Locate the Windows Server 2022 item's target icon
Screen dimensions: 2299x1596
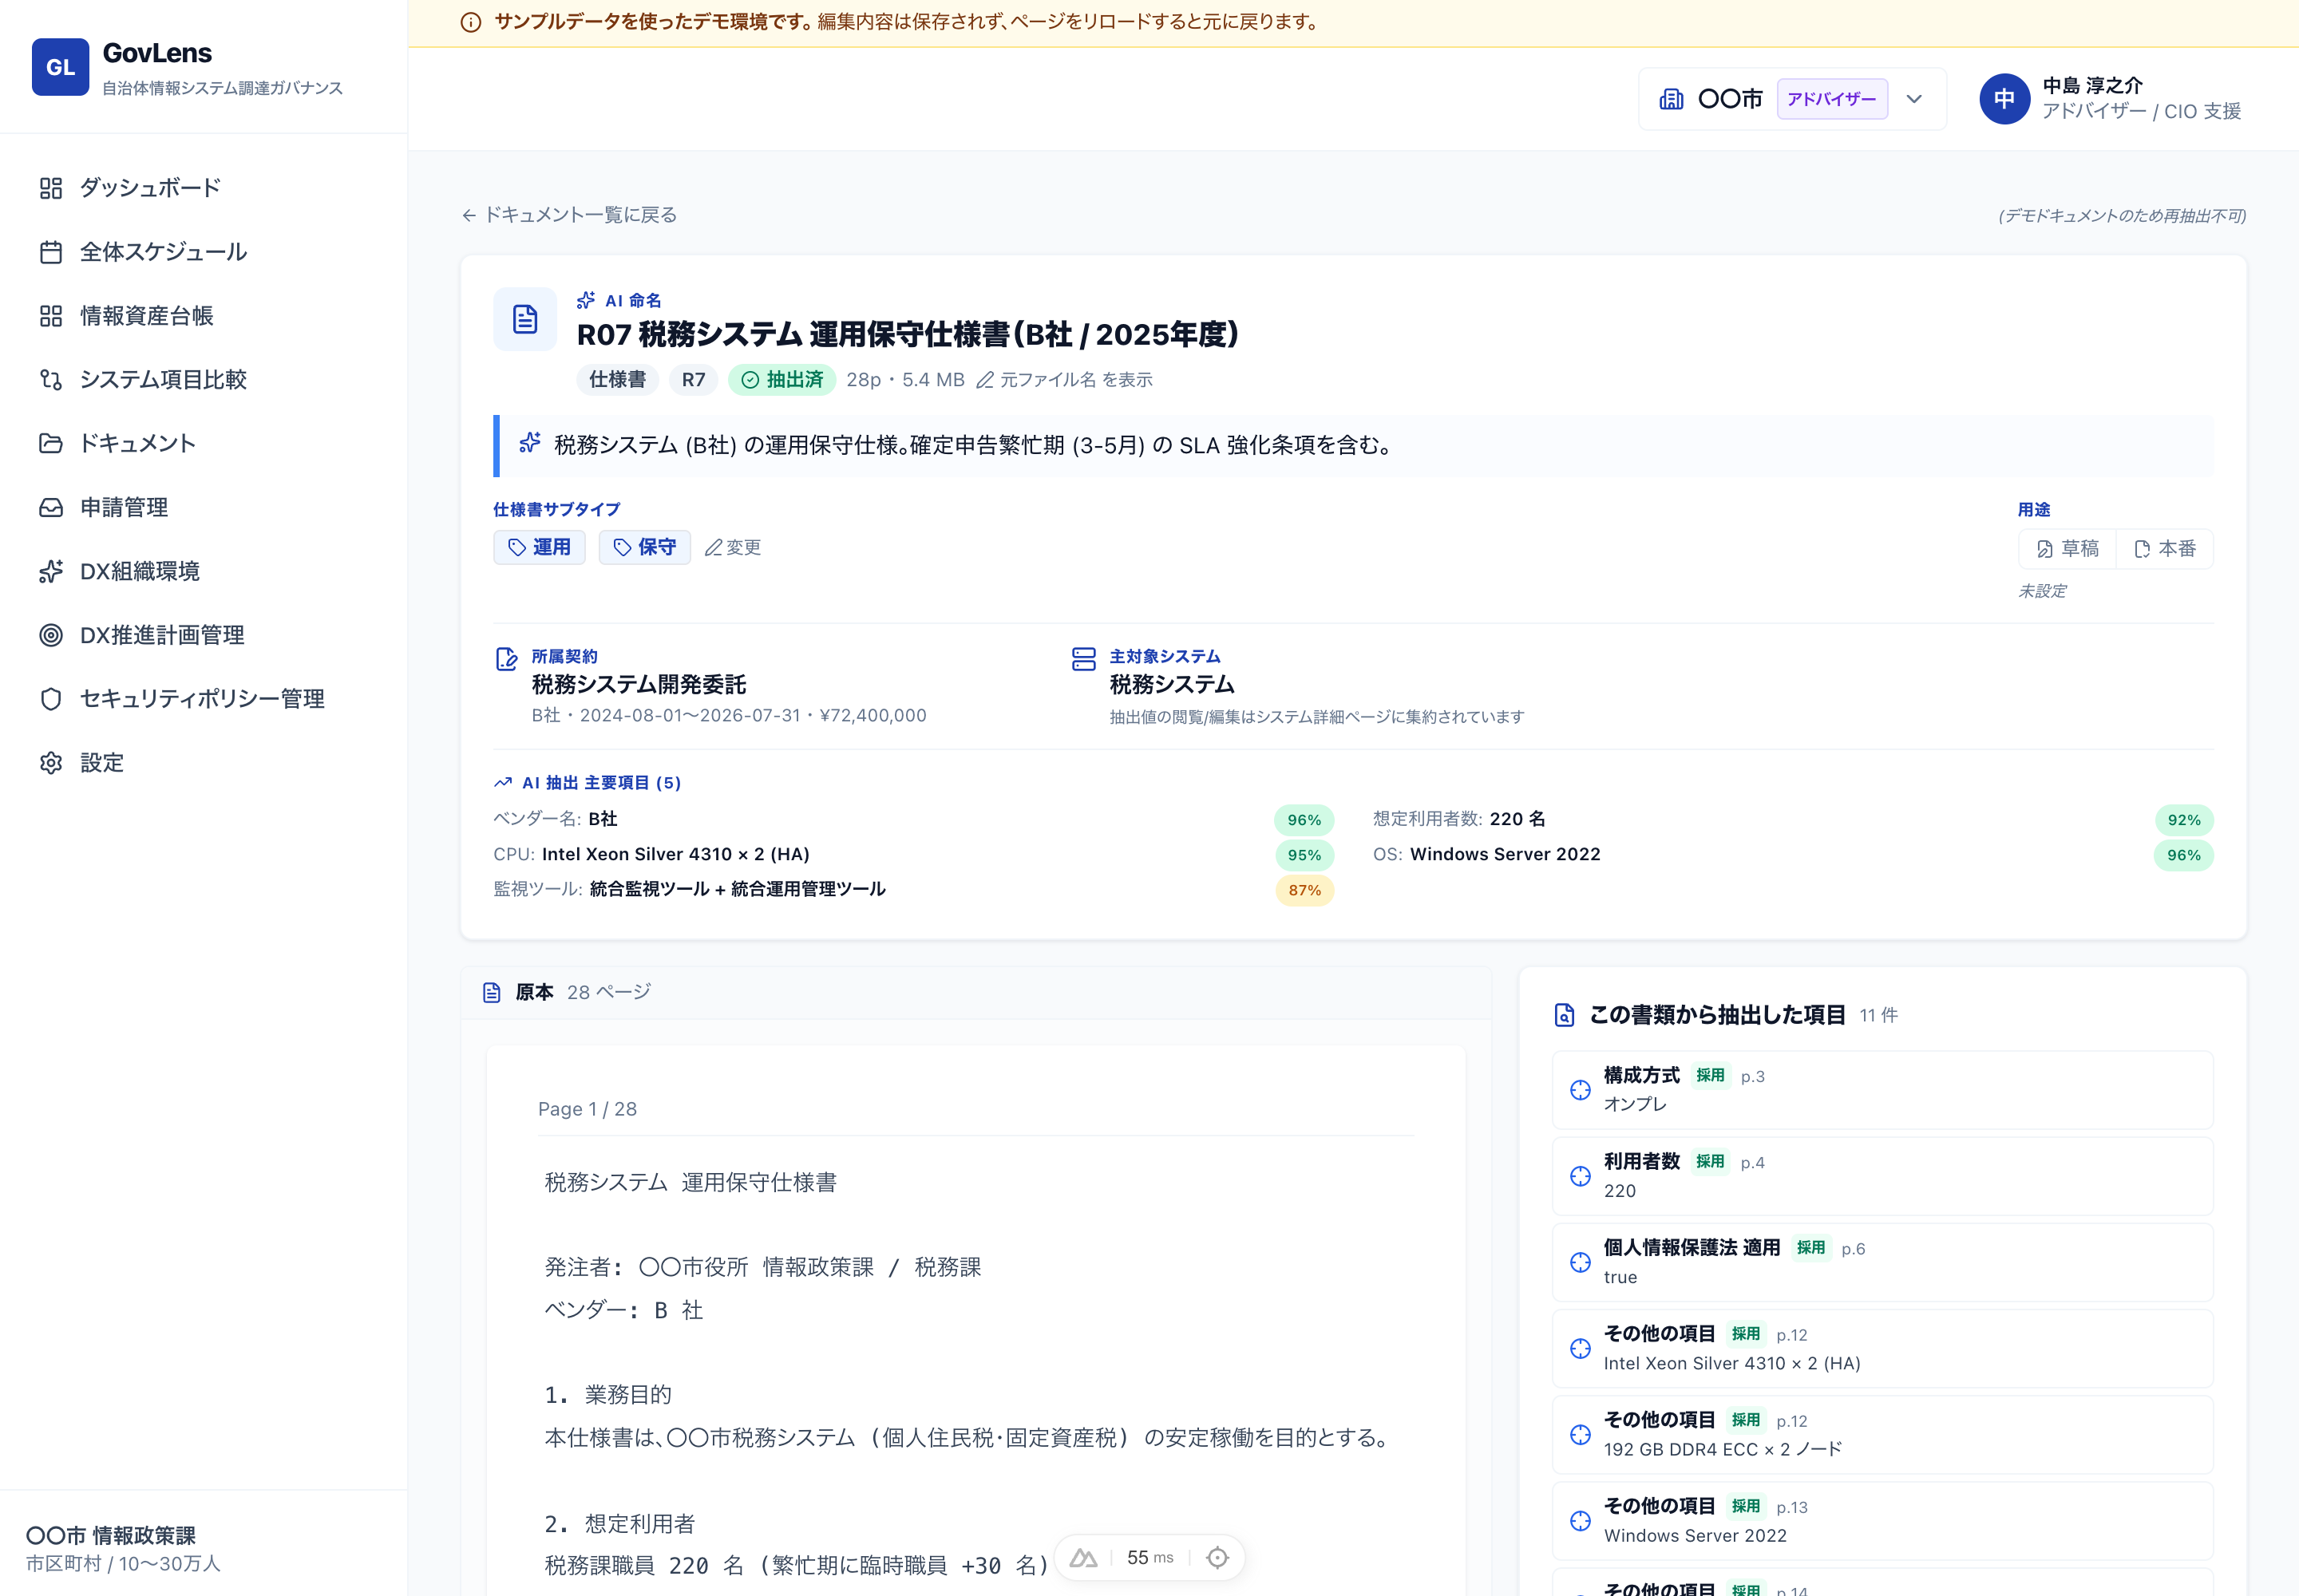click(1581, 1520)
